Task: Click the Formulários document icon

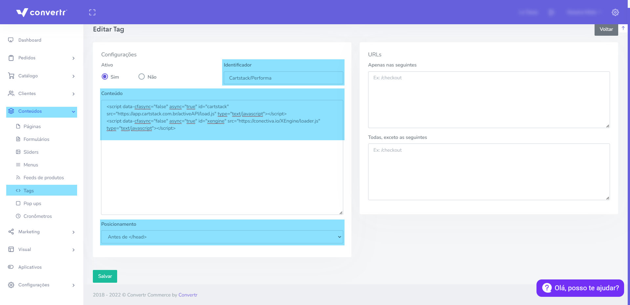Action: click(x=18, y=139)
